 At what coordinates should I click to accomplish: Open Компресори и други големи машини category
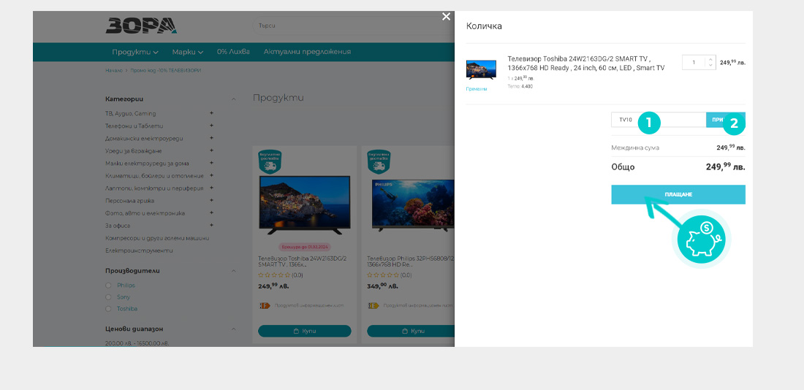[157, 238]
